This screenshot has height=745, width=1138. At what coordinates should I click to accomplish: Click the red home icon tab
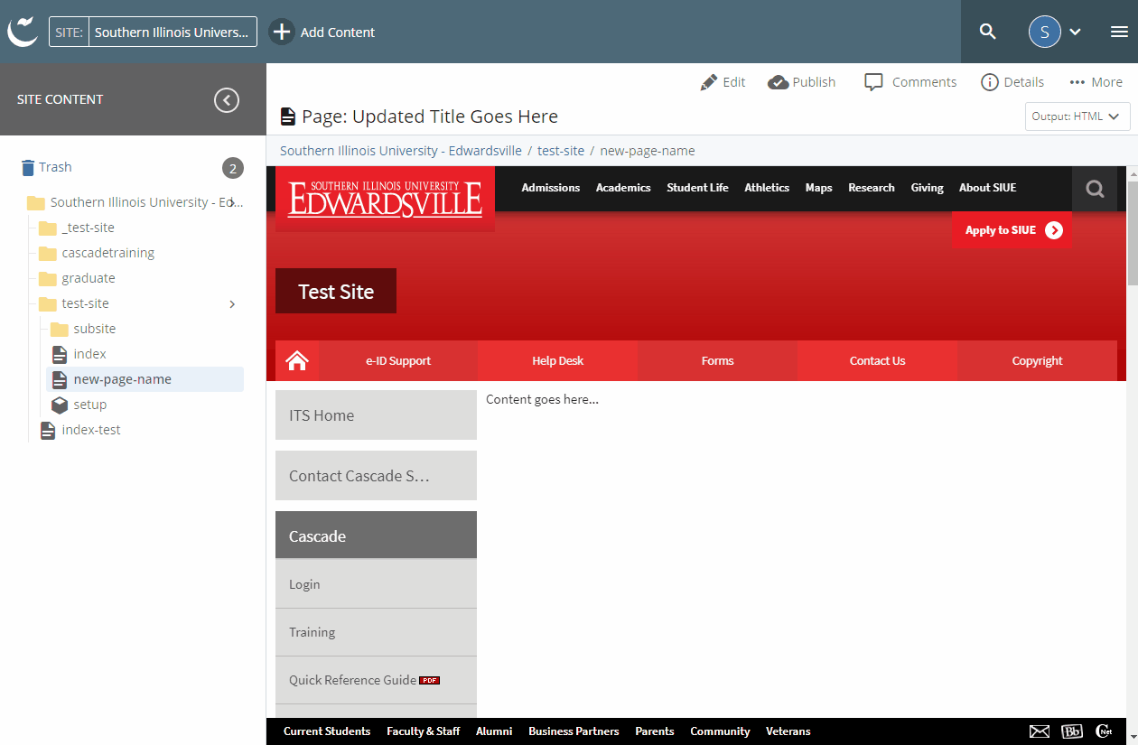297,361
